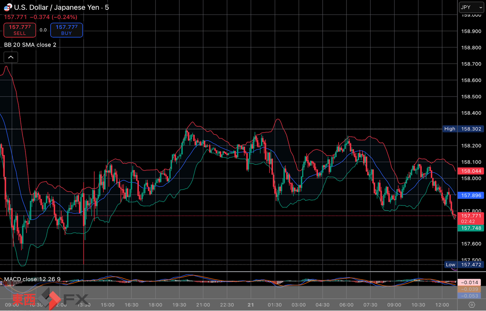
Task: Click the purple circle icon below Low label
Action: tap(454, 269)
